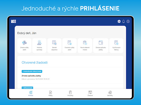This screenshot has height=105, width=141.
Task: Click the VSE logo
Action: [13, 21]
